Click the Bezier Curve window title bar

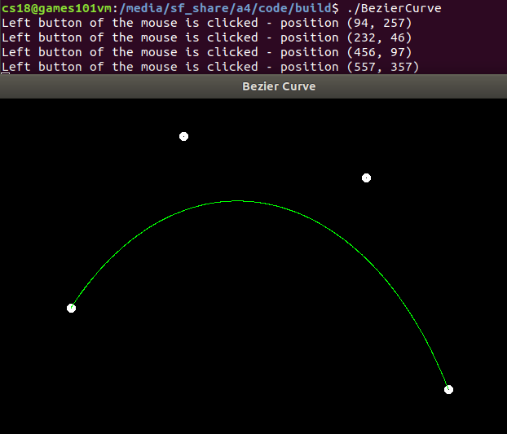253,86
